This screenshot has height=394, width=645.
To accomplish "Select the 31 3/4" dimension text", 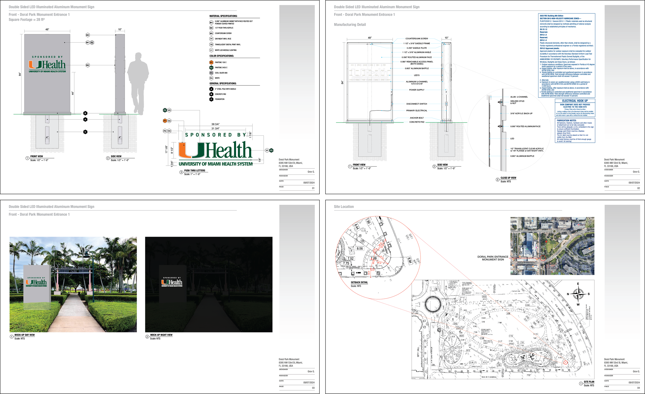I will 215,128.
